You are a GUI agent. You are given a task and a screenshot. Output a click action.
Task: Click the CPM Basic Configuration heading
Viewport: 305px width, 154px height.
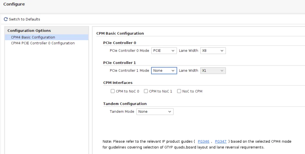pyautogui.click(x=120, y=33)
